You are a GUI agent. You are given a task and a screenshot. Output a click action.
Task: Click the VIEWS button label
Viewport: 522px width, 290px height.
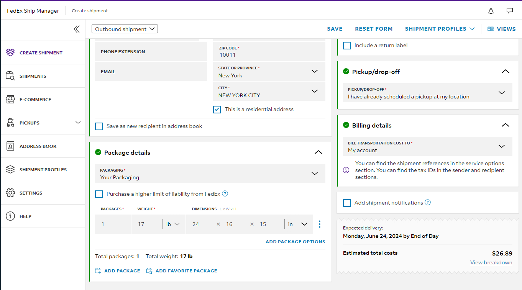click(506, 29)
